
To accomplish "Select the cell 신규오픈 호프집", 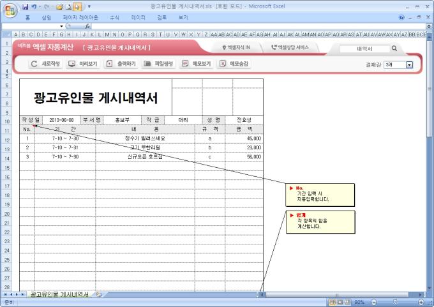I will [x=145, y=156].
